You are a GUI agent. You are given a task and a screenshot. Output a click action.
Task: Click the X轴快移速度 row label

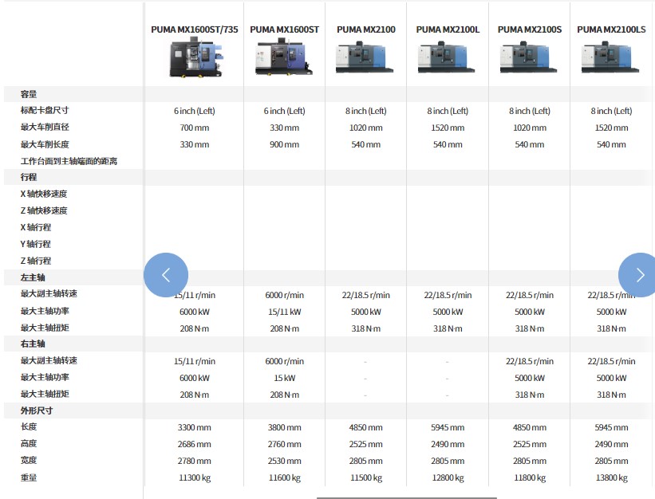click(x=44, y=194)
